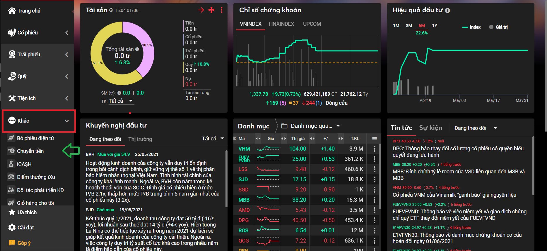The height and width of the screenshot is (251, 547).
Task: Collapse the Khác menu chevron
Action: (x=67, y=121)
